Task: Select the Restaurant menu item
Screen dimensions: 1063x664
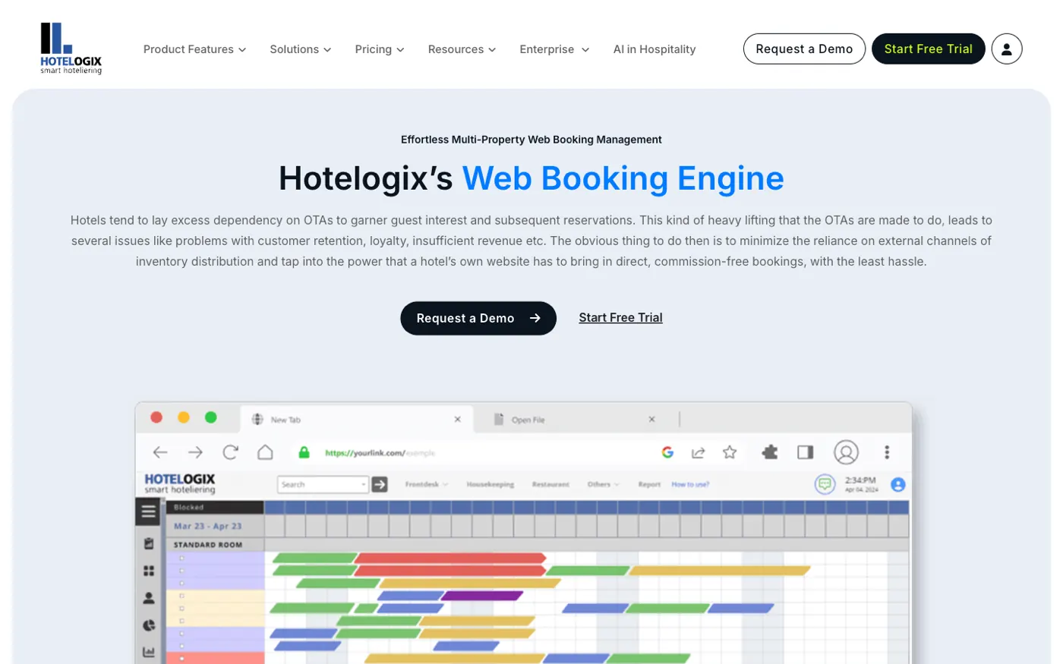Action: click(550, 484)
